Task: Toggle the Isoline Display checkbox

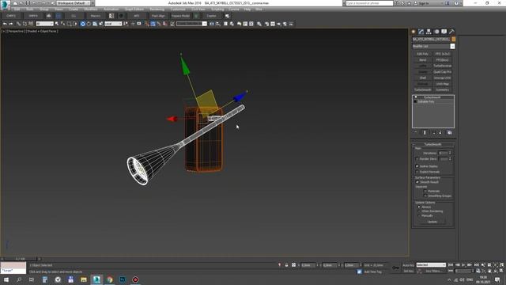Action: pos(417,166)
